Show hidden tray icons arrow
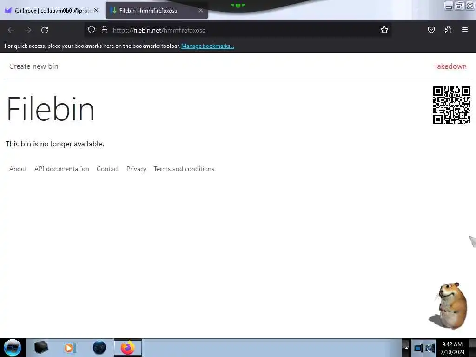Viewport: 476px width, 357px height. 406,348
